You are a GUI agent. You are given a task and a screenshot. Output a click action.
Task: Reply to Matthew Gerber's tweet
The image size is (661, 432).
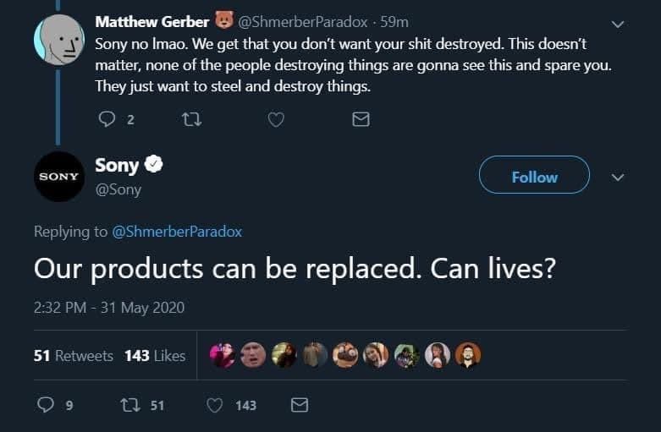[107, 120]
